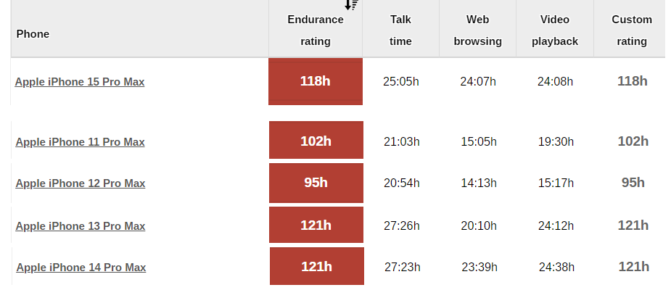
Task: Click the sort descending icon above Endurance rating
Action: 351,4
